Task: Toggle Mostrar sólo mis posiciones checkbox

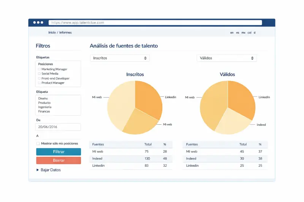Action: (38, 144)
